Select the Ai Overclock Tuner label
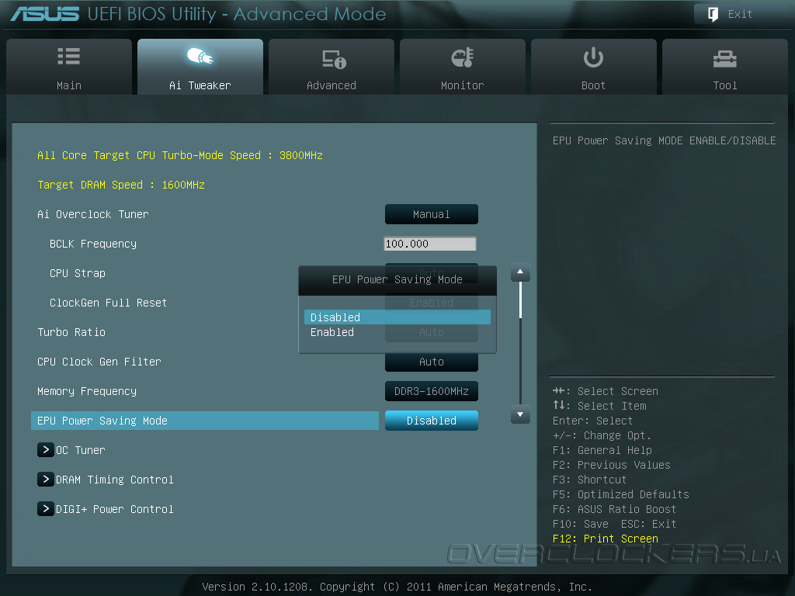The width and height of the screenshot is (795, 596). point(93,214)
